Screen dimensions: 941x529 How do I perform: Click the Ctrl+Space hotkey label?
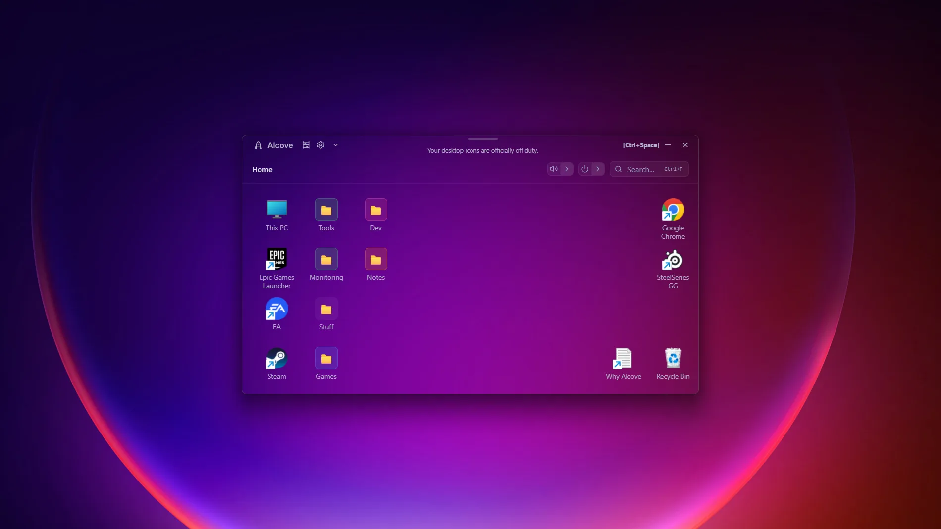641,145
